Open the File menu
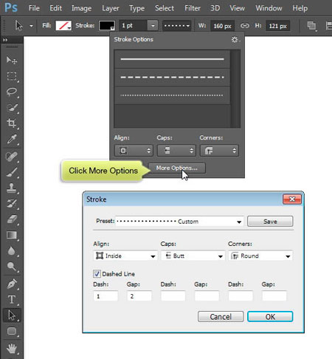The image size is (332, 359). [34, 8]
